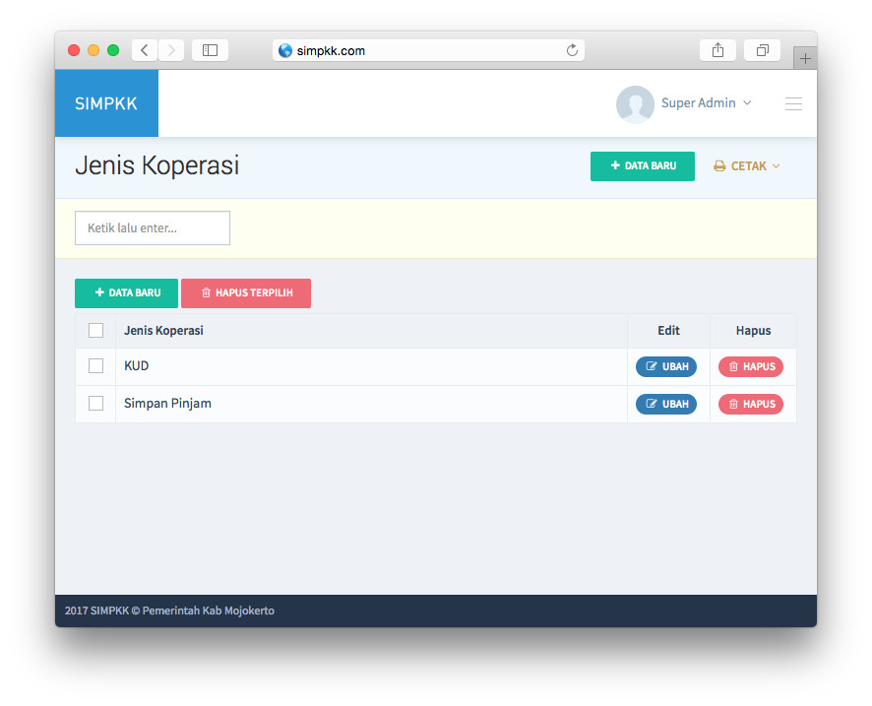Click the Jenis Koperasi column header
This screenshot has height=706, width=872.
163,331
